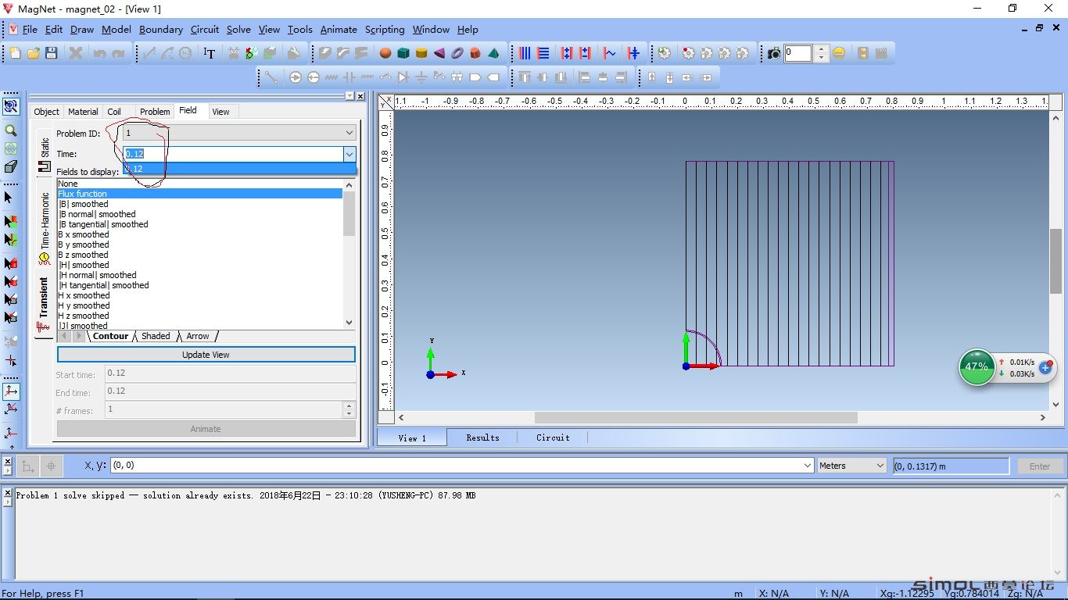Viewport: 1068px width, 600px height.
Task: Insert a yellow cylinder shape
Action: click(x=421, y=53)
